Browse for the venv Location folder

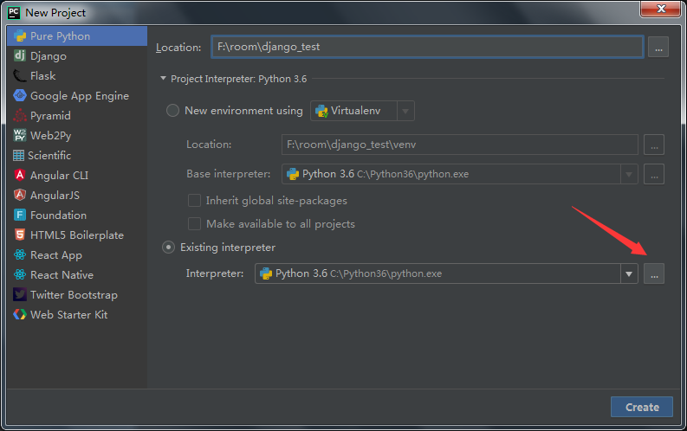[654, 145]
